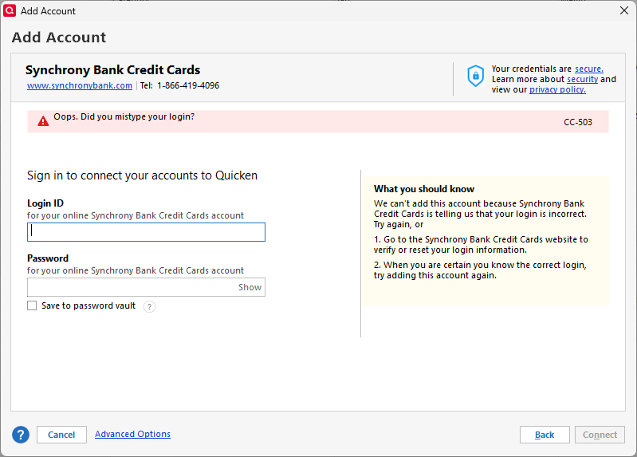Enable the Save to password vault checkbox
Screen dimensions: 637x457
32,305
